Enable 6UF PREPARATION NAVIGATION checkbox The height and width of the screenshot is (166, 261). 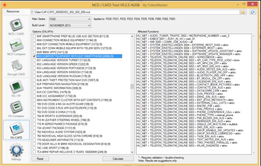[34, 84]
